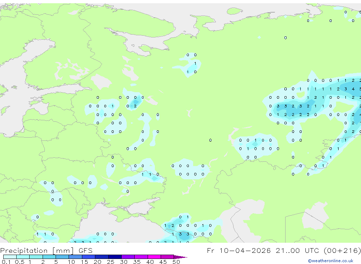Select the 30–35 mm violet legend swatch
This screenshot has width=361, height=264.
(128, 257)
